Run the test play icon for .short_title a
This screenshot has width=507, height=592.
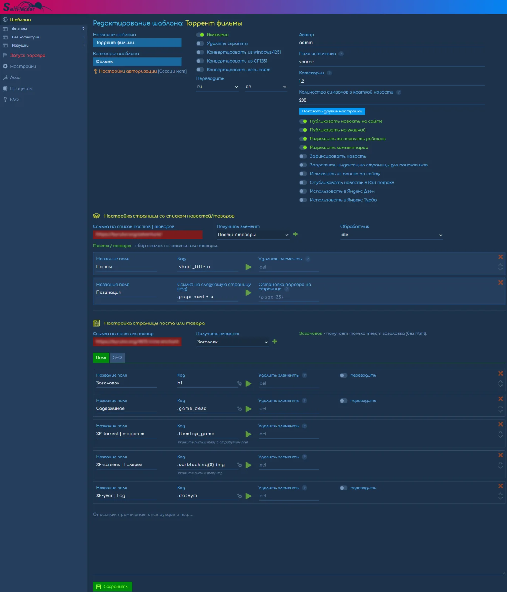tap(248, 267)
